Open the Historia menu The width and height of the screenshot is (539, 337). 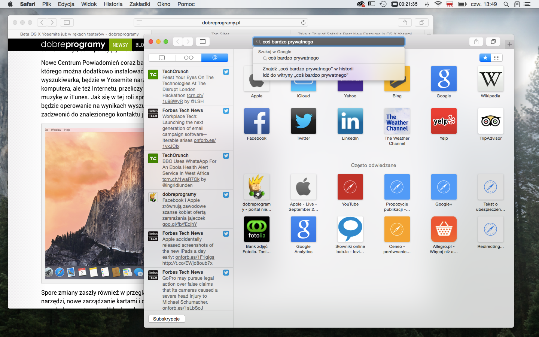click(x=113, y=4)
